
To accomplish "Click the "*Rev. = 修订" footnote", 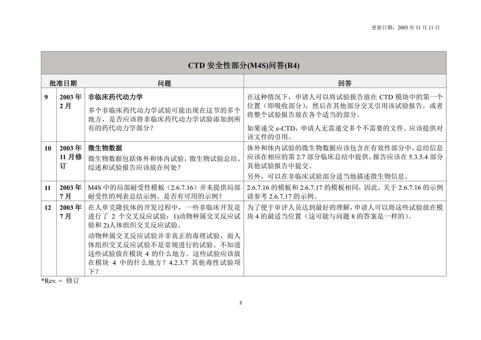I will (60, 280).
